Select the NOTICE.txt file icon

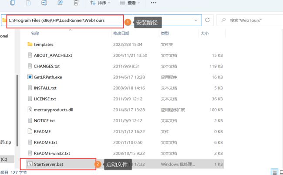[x=30, y=120]
